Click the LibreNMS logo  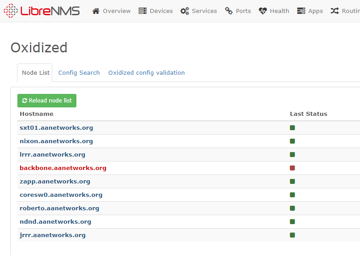point(42,11)
